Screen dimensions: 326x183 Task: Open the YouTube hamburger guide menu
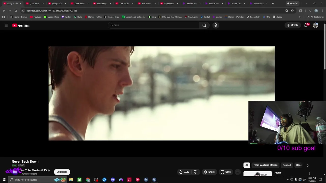point(6,25)
